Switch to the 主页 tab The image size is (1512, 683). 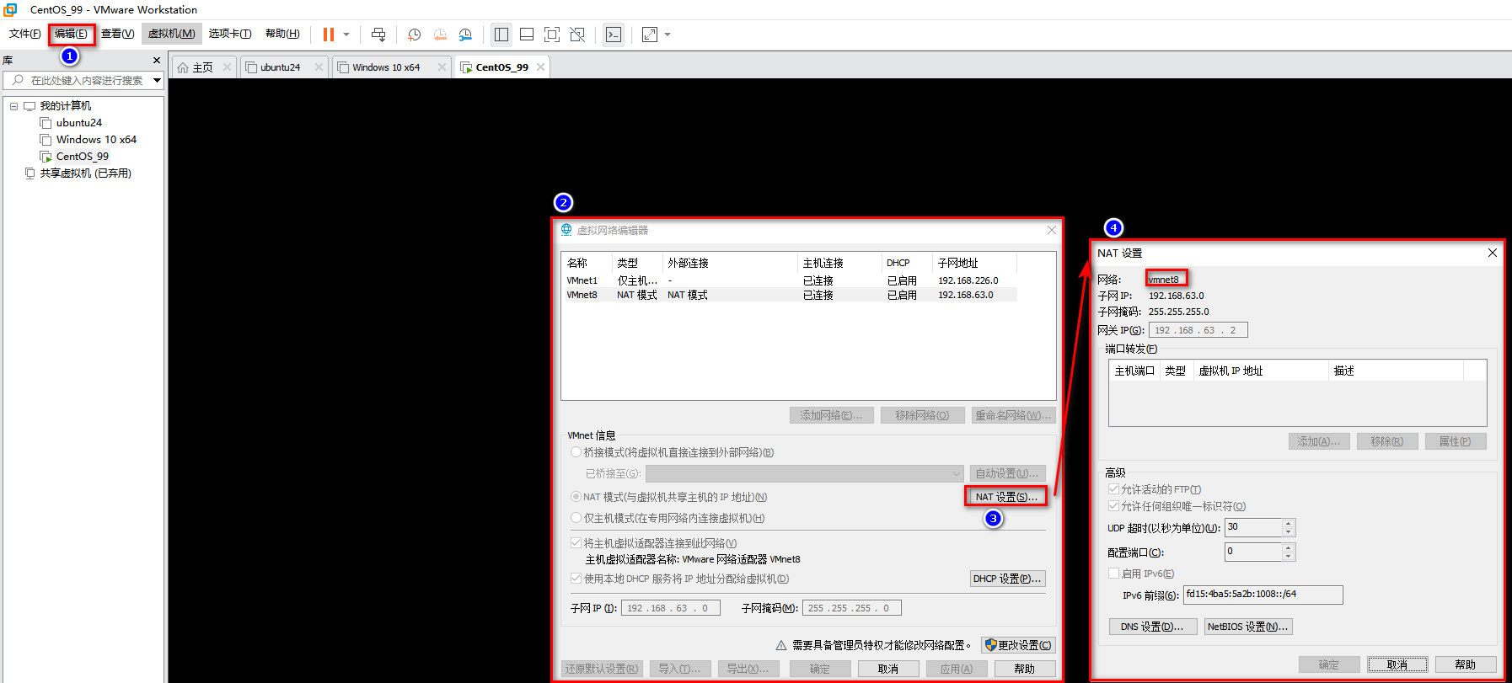pyautogui.click(x=202, y=67)
